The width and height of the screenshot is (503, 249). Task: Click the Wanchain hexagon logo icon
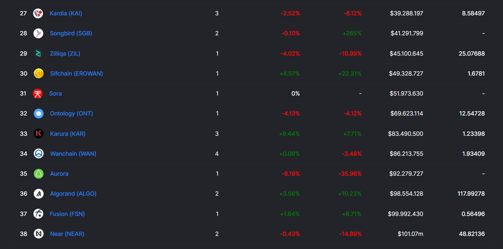pos(39,153)
